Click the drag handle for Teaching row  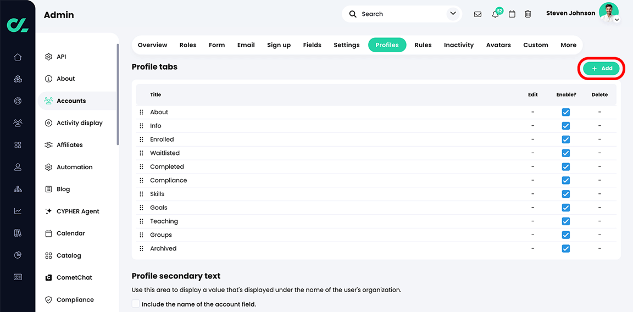[x=141, y=221]
